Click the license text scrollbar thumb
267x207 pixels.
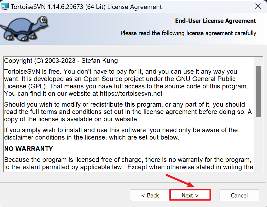click(x=258, y=91)
